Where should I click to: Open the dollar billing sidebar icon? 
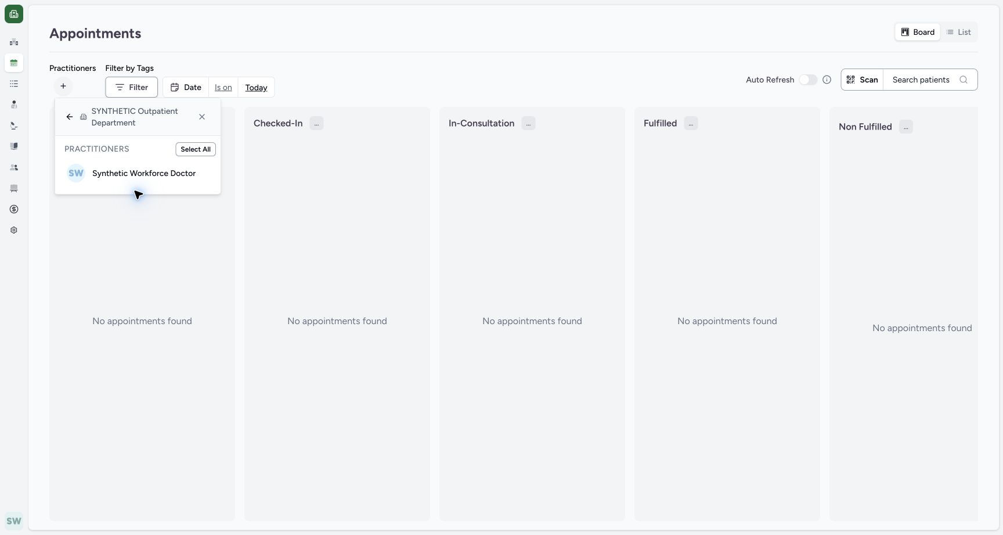tap(14, 209)
